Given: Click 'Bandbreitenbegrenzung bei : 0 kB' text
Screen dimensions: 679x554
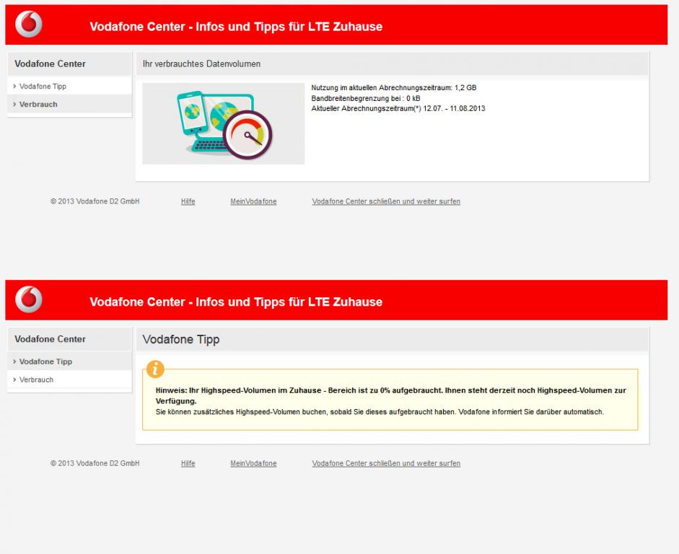Looking at the screenshot, I should pyautogui.click(x=366, y=98).
